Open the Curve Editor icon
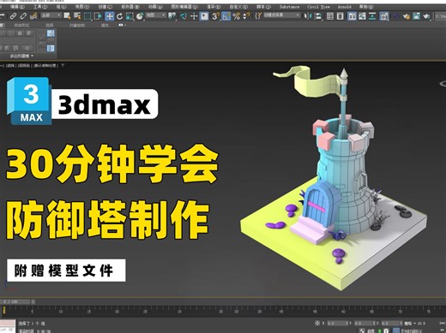Viewport: 446px width, 333px height. click(x=362, y=16)
